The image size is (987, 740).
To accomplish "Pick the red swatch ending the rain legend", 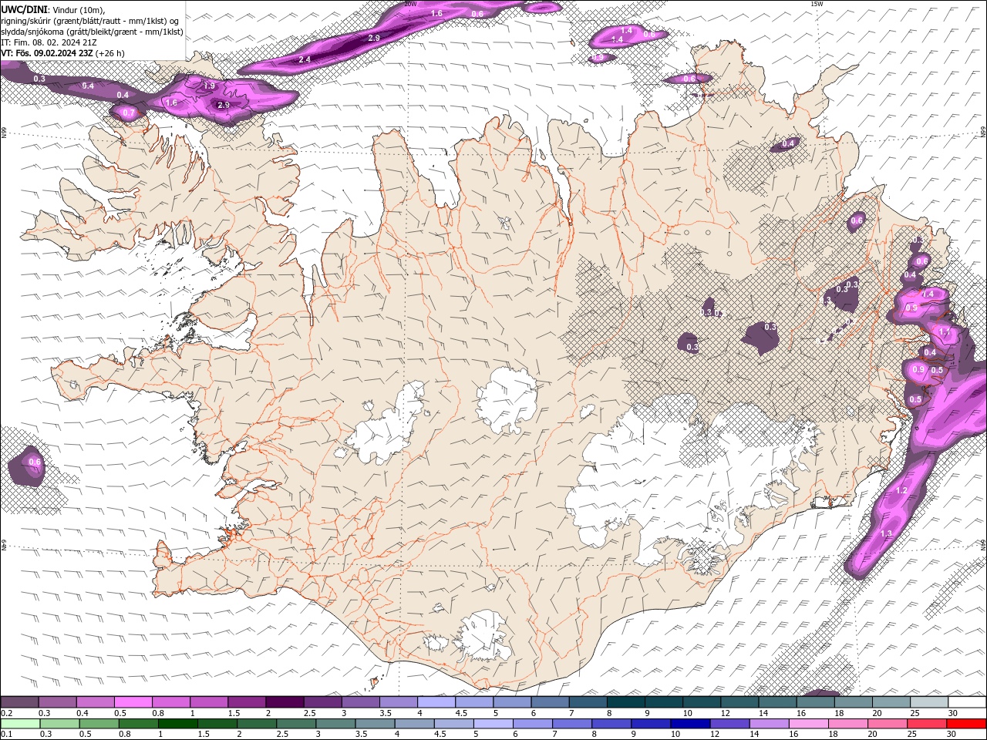I will pos(967,723).
